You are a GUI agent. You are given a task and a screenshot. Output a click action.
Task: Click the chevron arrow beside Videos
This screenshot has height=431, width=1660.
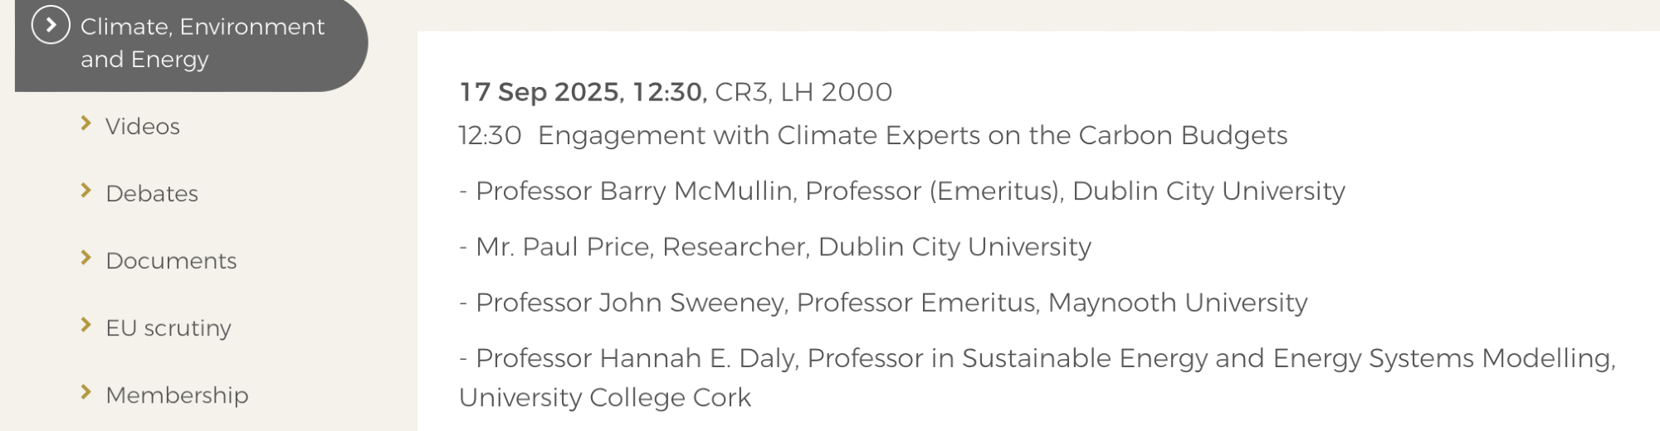[x=85, y=123]
